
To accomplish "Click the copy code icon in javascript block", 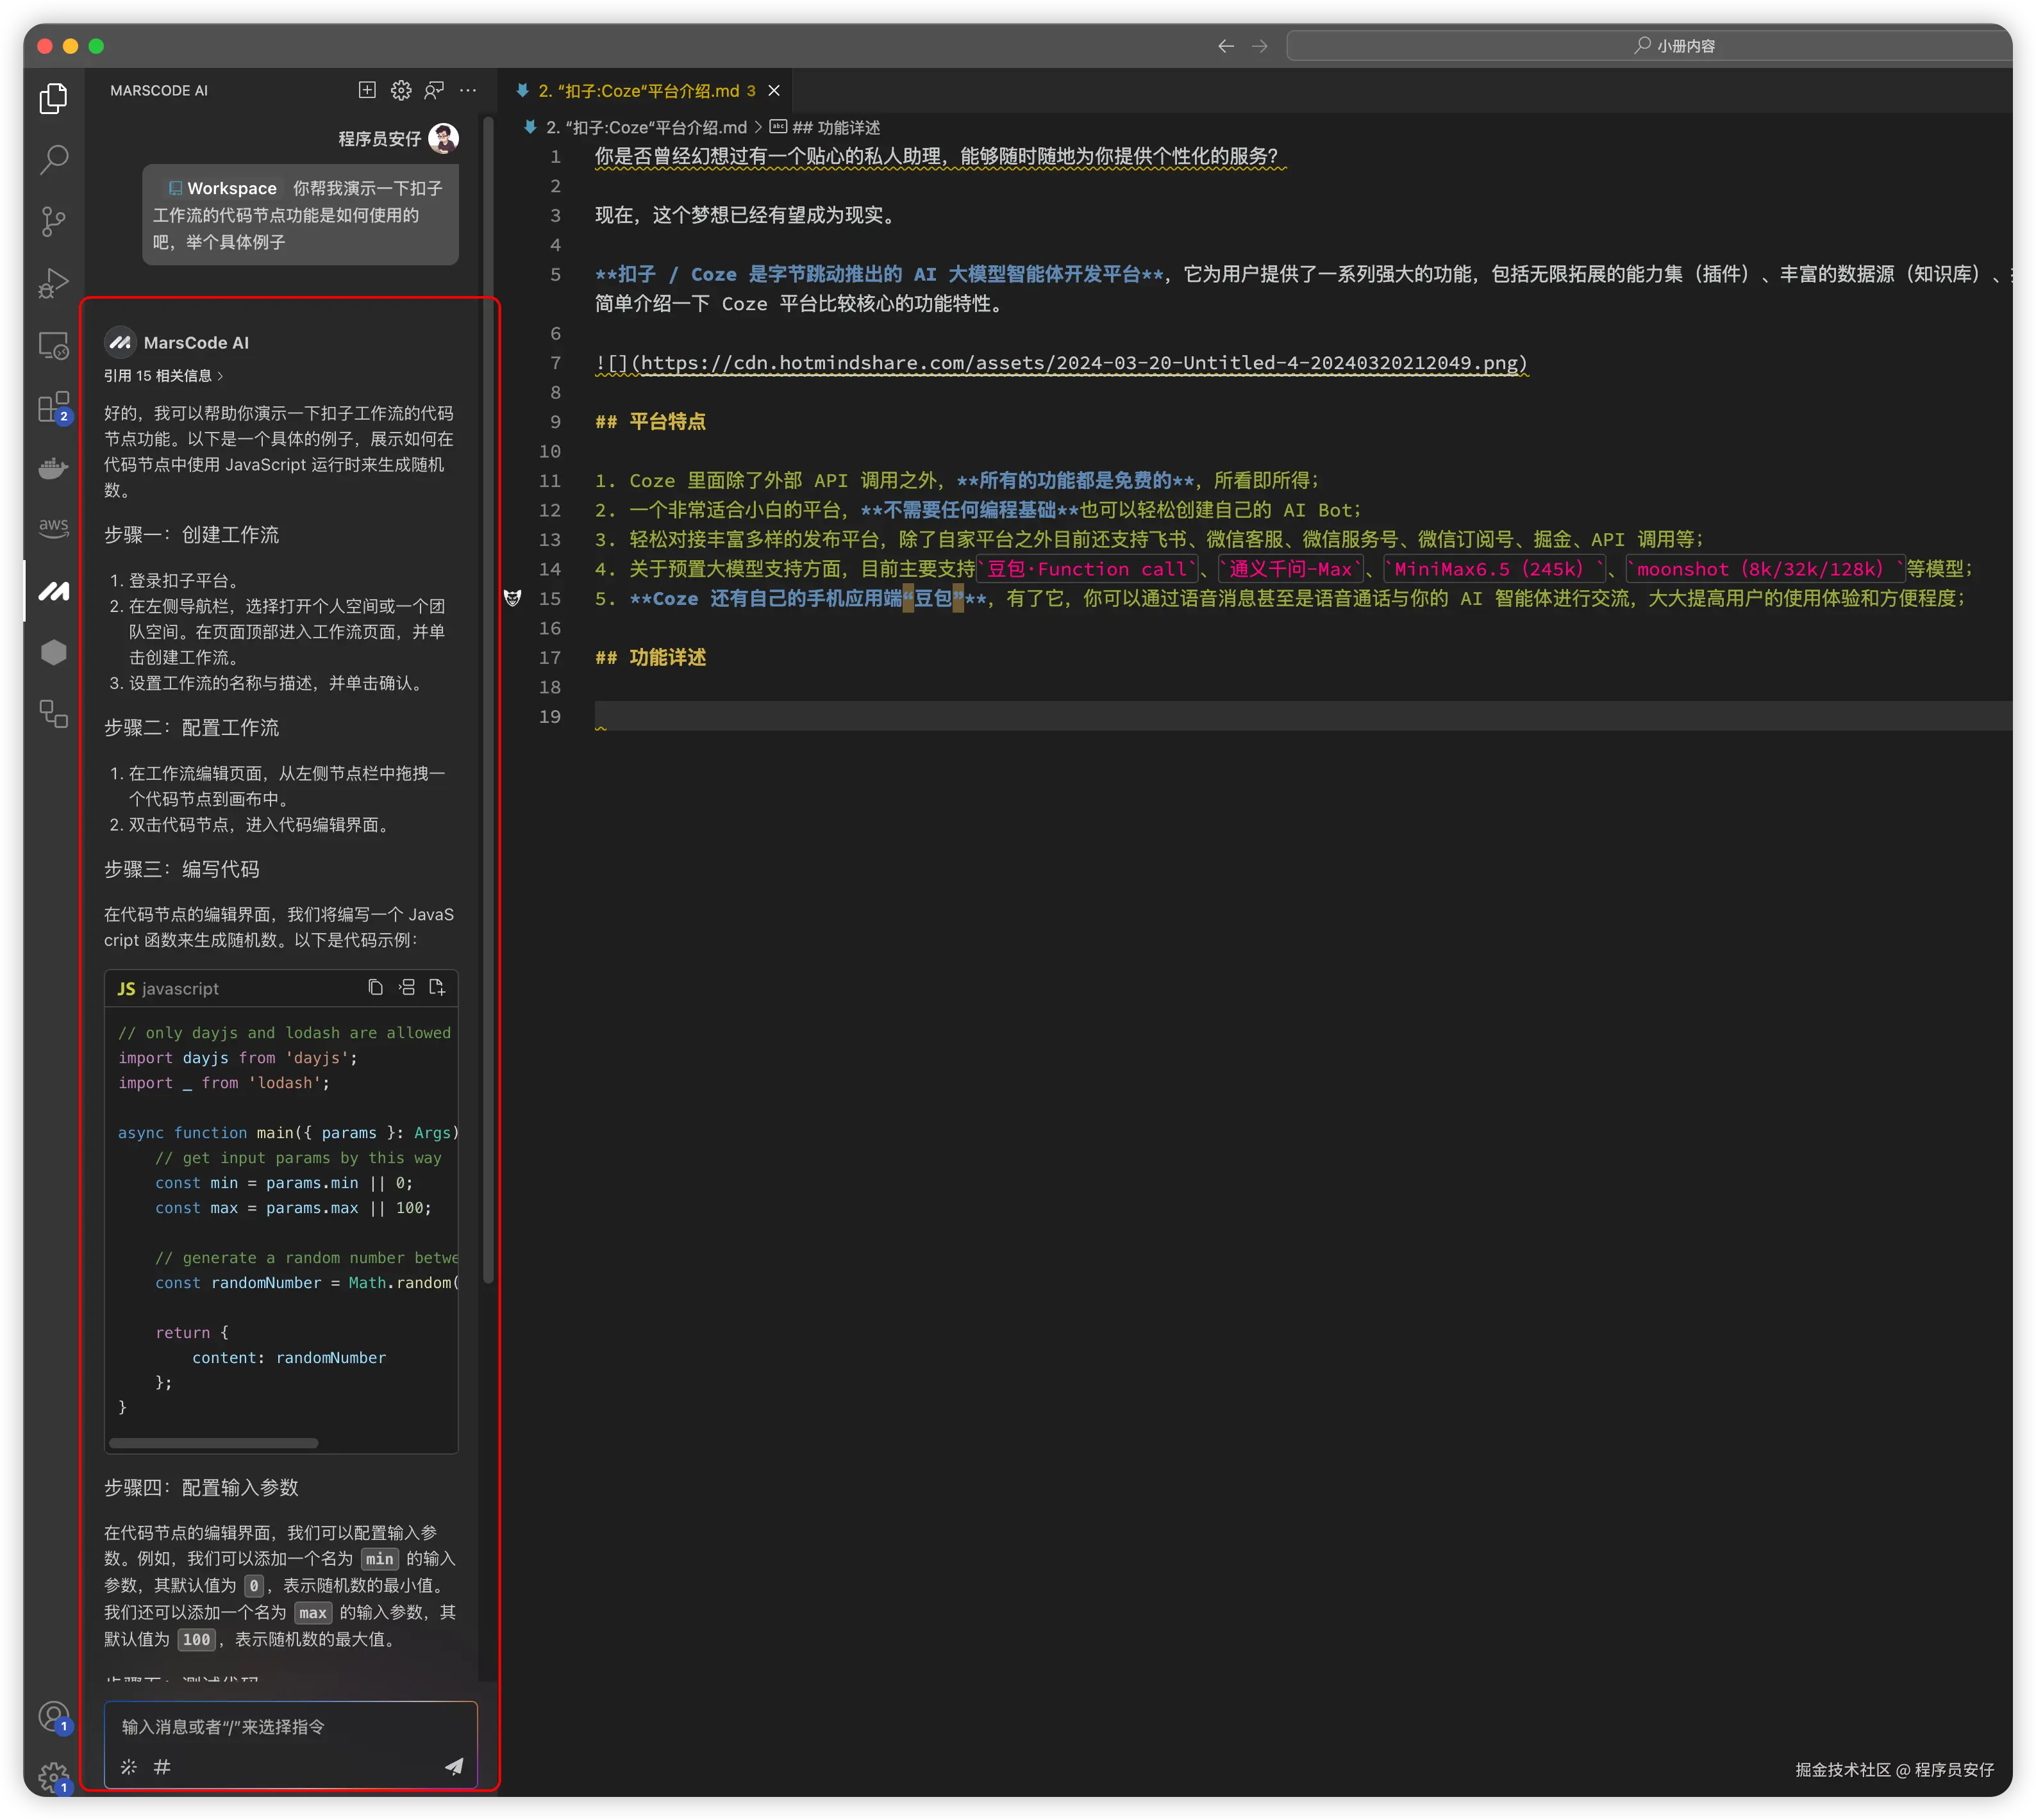I will coord(375,988).
